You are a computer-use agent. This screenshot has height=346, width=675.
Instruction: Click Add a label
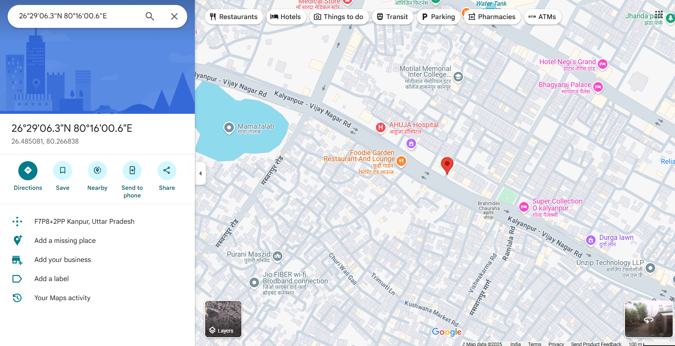(x=52, y=279)
